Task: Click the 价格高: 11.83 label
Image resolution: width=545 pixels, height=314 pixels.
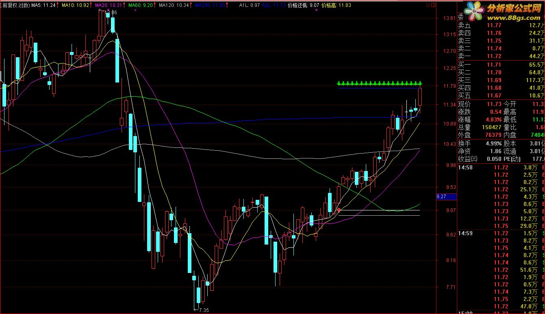Action: pyautogui.click(x=336, y=5)
